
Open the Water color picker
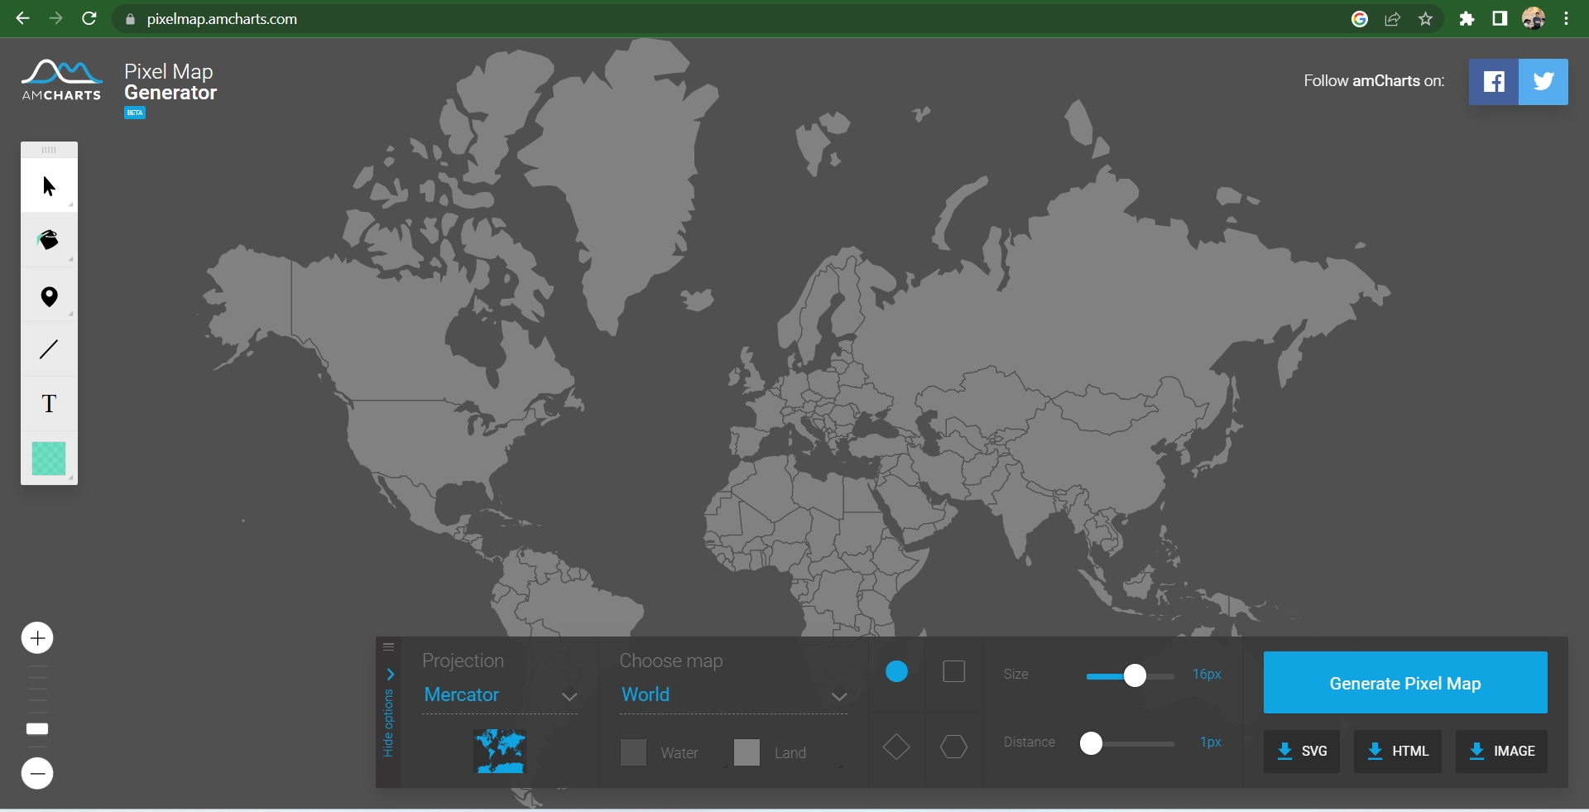(633, 752)
